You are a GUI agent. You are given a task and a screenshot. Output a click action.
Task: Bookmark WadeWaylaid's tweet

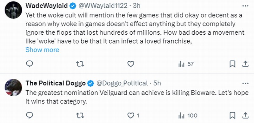pyautogui.click(x=232, y=64)
